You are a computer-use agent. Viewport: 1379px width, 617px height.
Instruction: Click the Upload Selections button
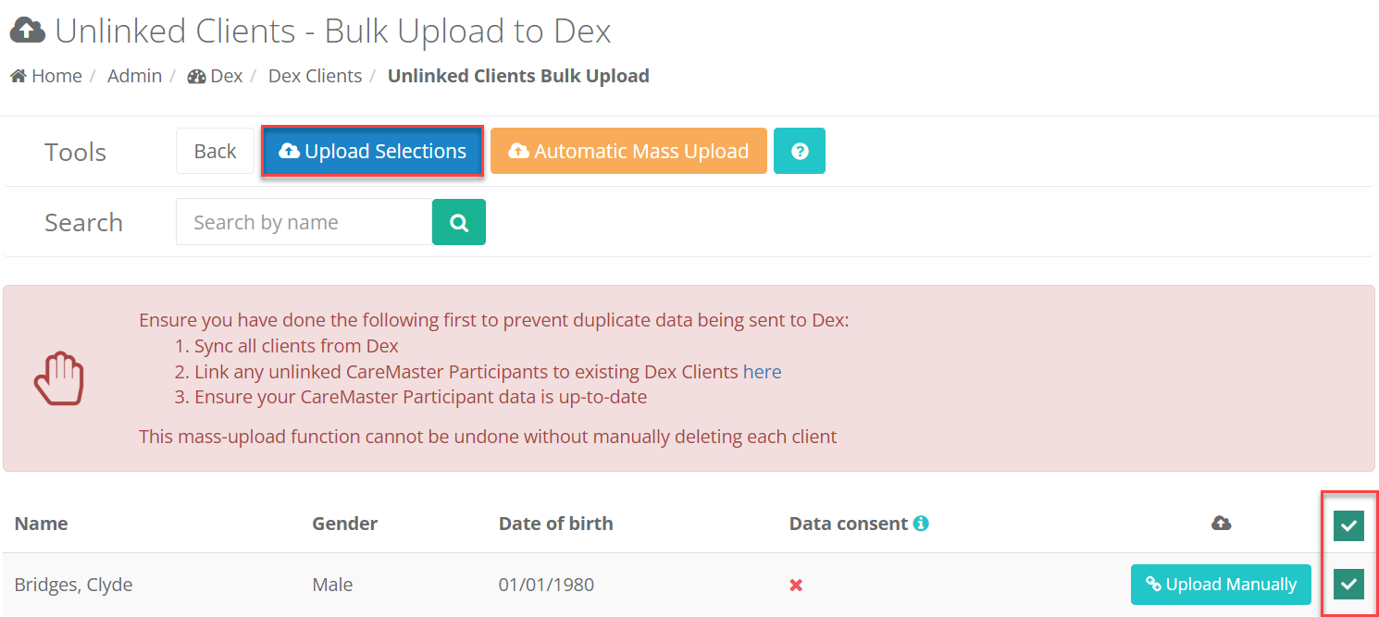coord(372,151)
